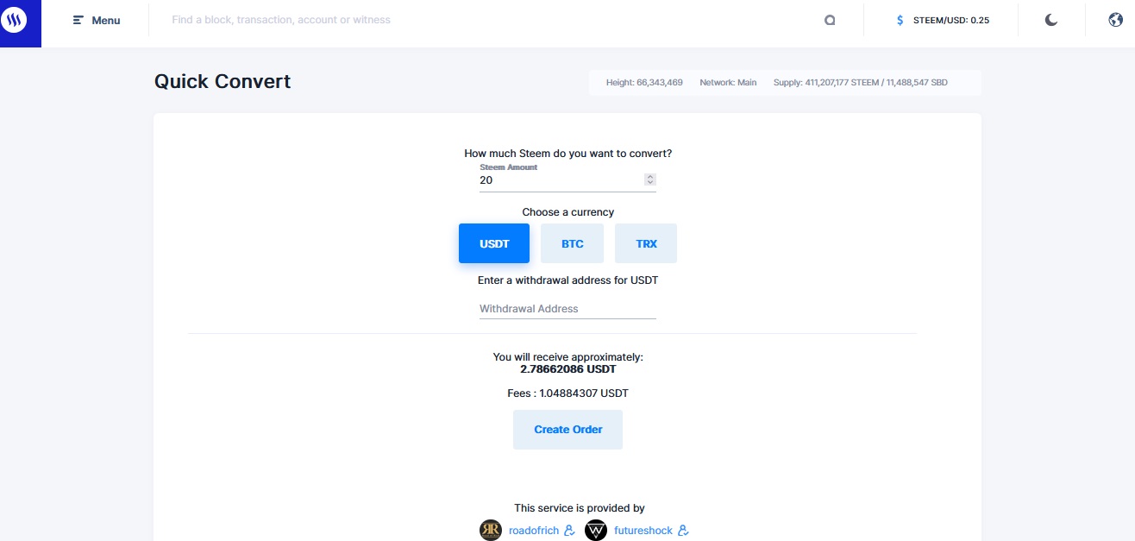Image resolution: width=1135 pixels, height=541 pixels.
Task: Click the Network: Main text
Action: click(728, 83)
